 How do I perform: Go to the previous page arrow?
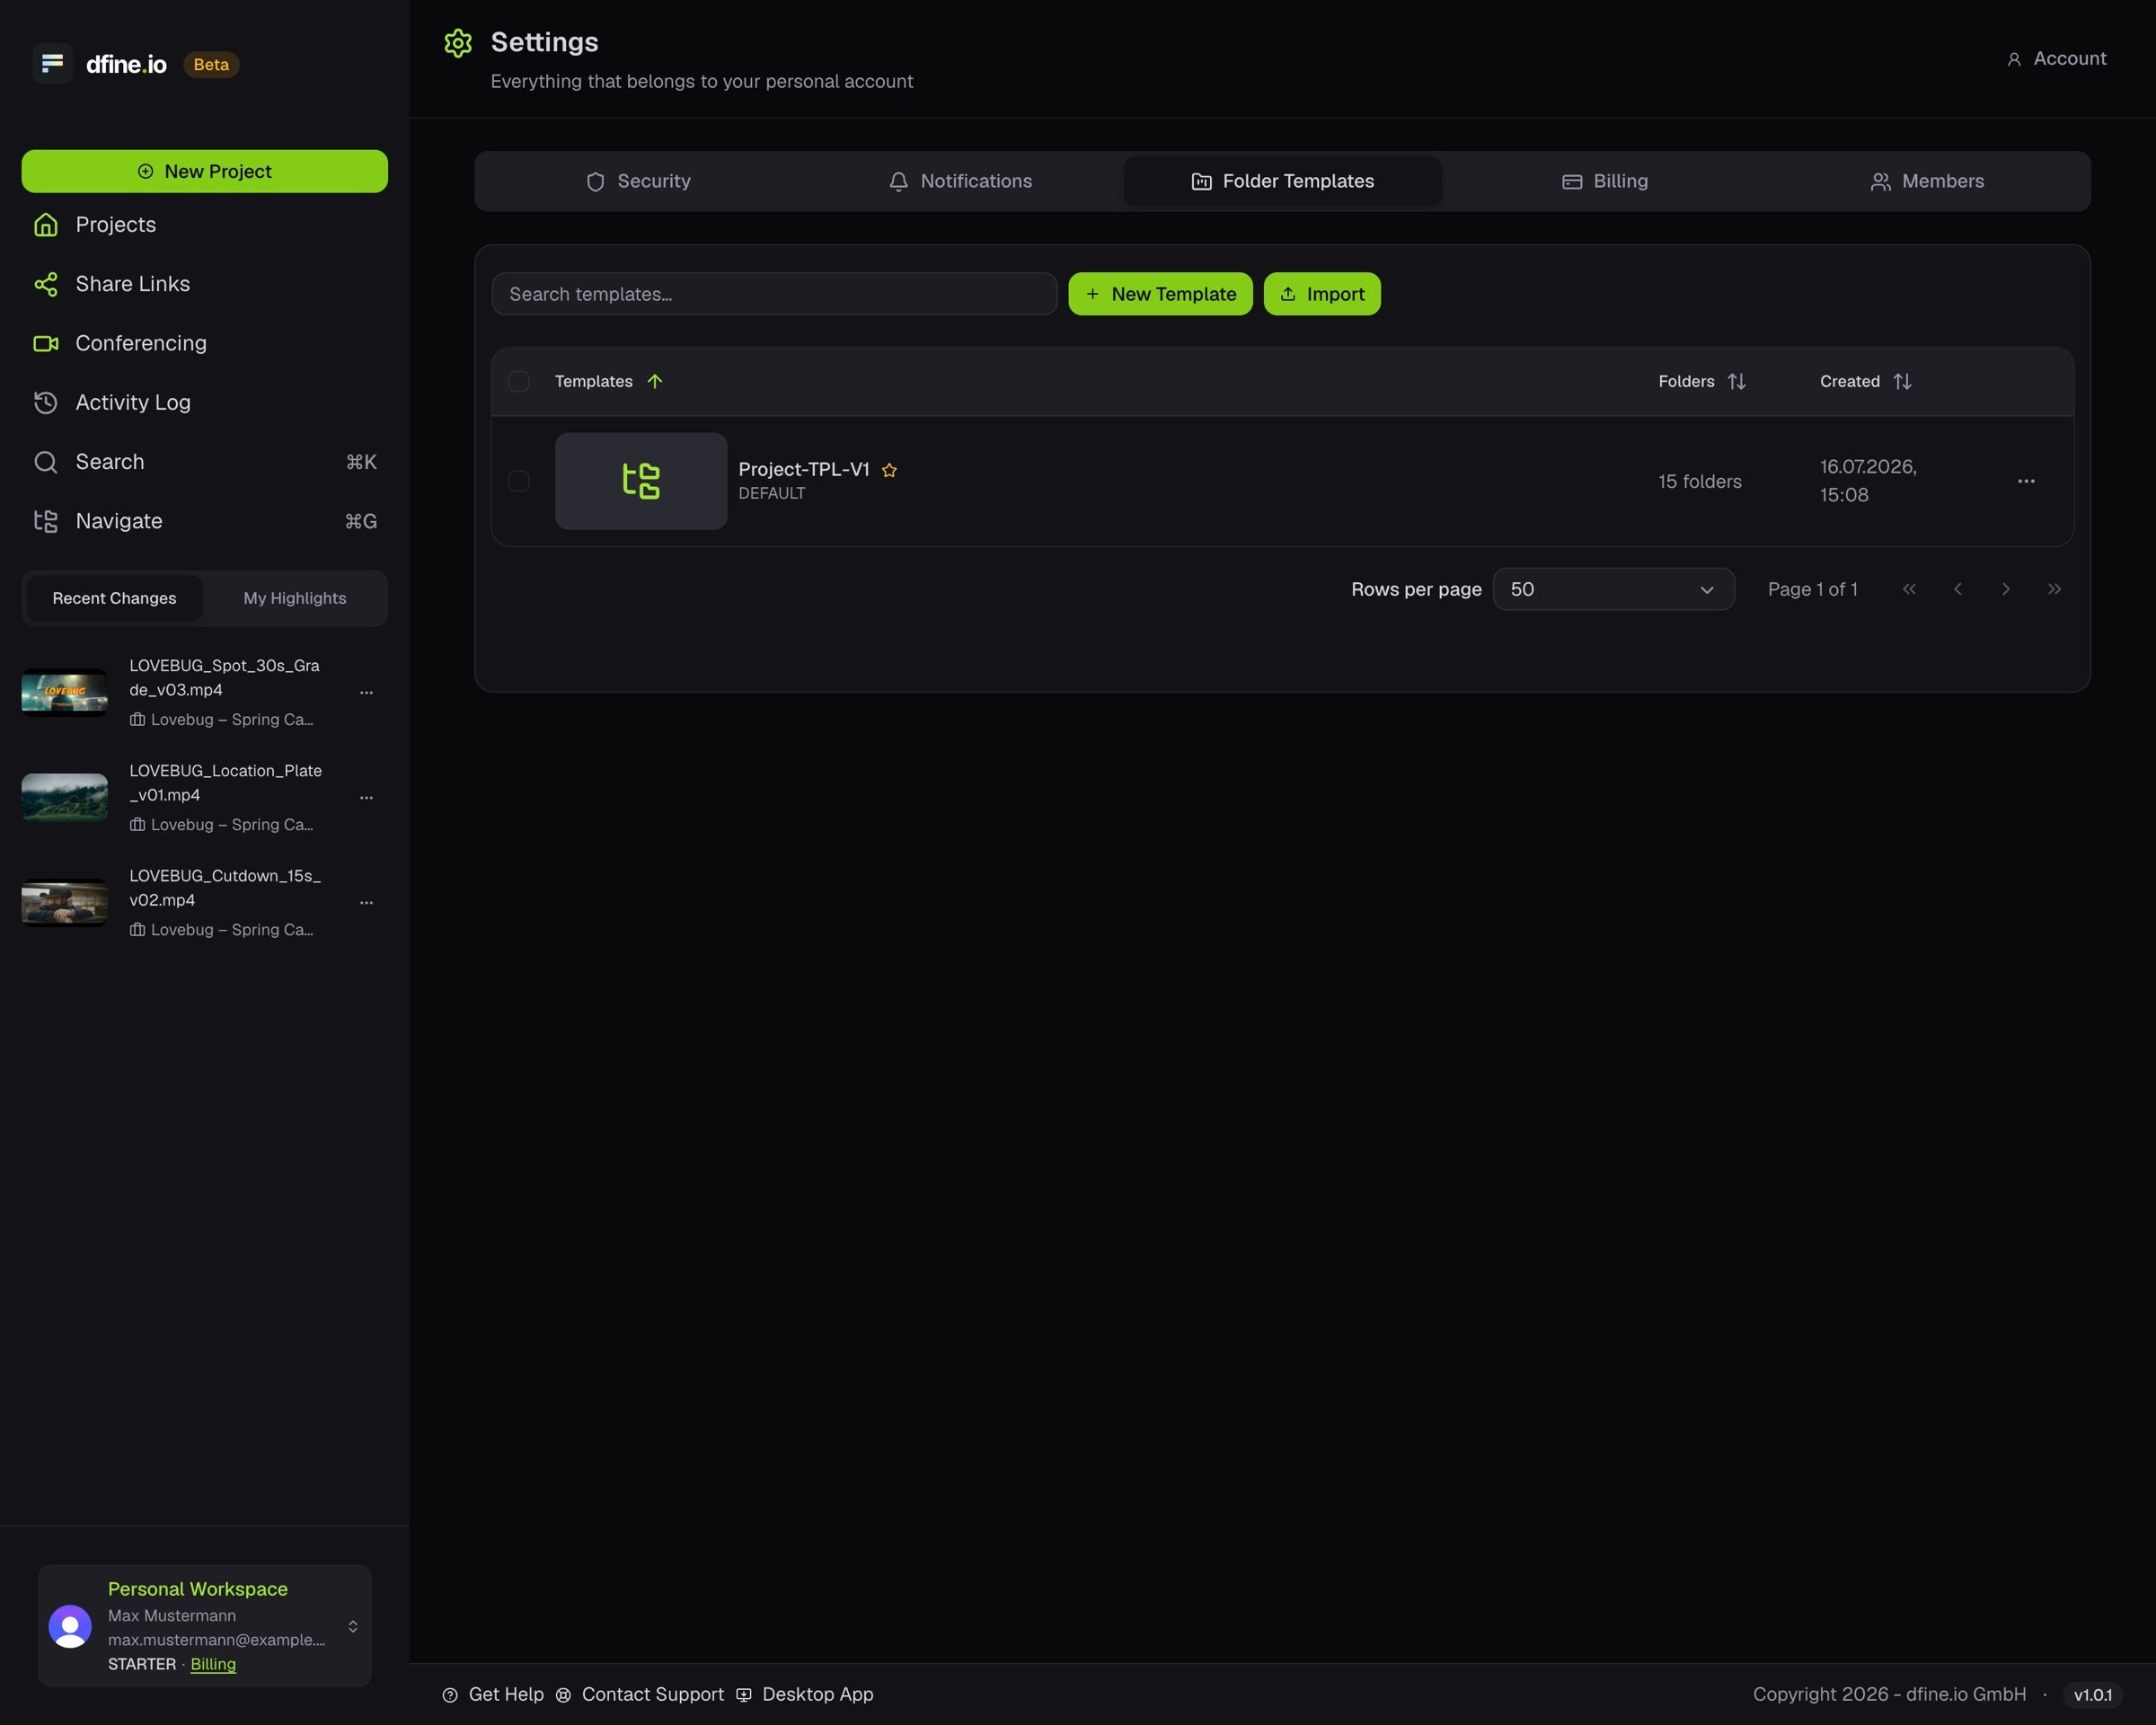point(1958,589)
